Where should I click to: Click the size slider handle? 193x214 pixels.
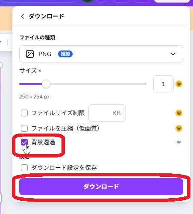46,84
